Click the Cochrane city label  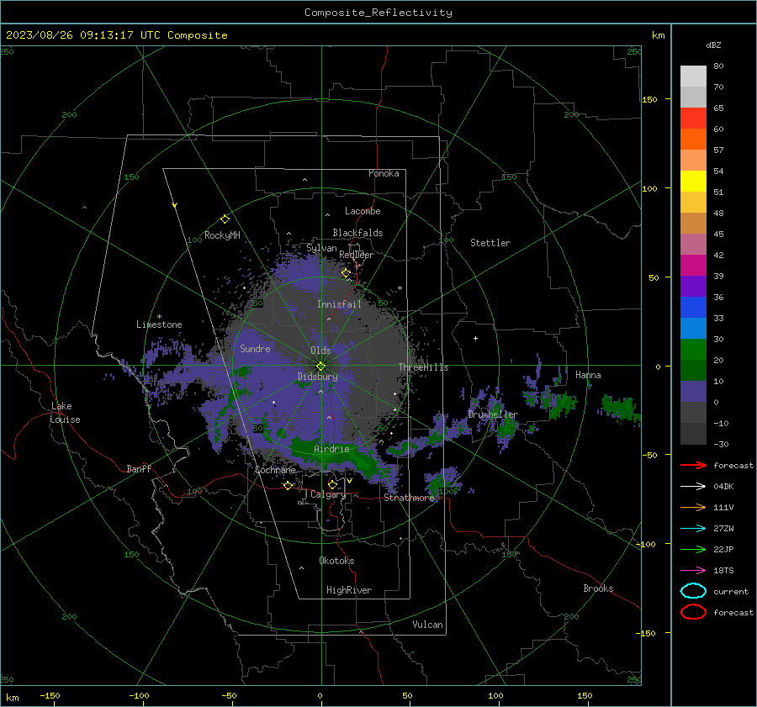(275, 470)
